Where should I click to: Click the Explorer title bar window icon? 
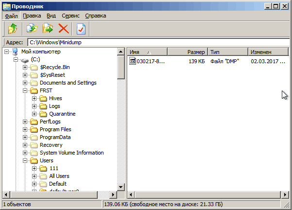7,6
